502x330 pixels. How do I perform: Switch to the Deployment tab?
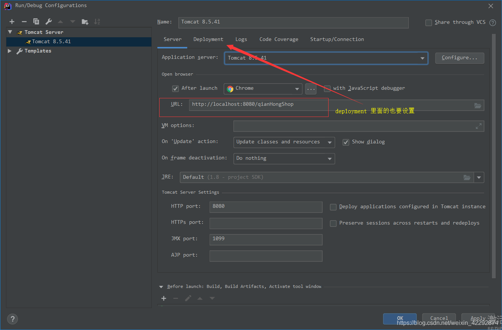(x=208, y=39)
